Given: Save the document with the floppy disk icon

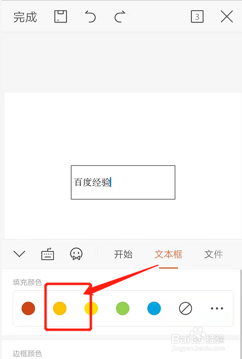Looking at the screenshot, I should (x=61, y=16).
